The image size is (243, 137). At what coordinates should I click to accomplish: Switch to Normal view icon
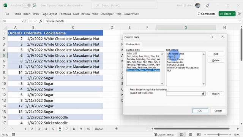[x=181, y=134]
